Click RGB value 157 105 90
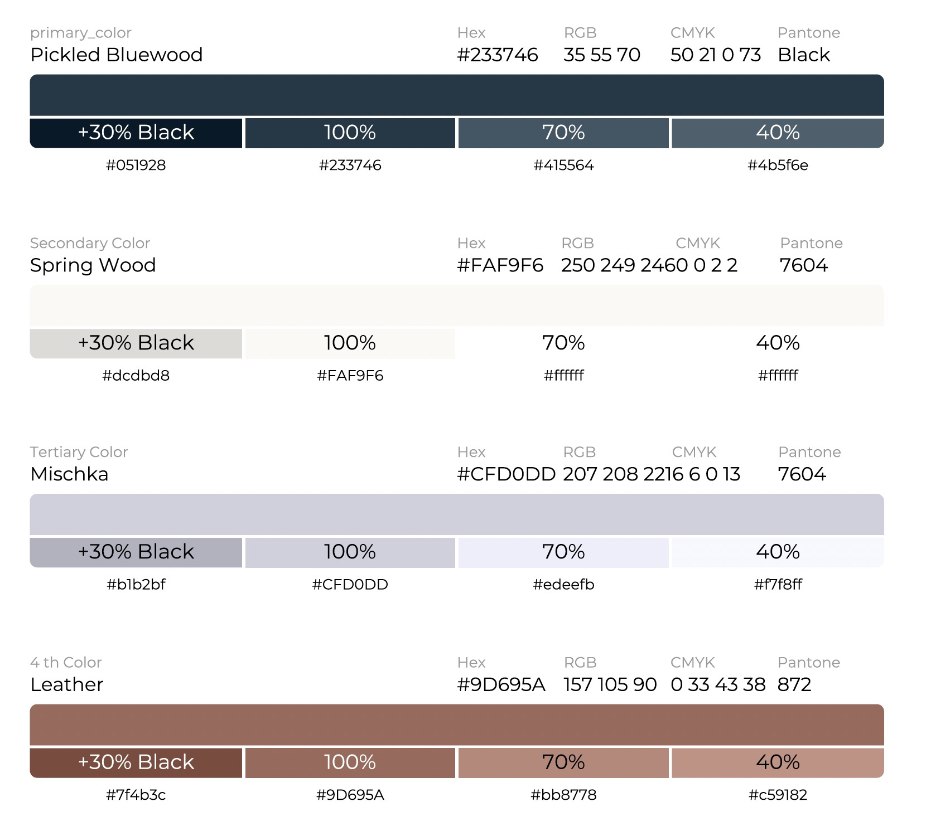This screenshot has width=926, height=836. (x=610, y=684)
